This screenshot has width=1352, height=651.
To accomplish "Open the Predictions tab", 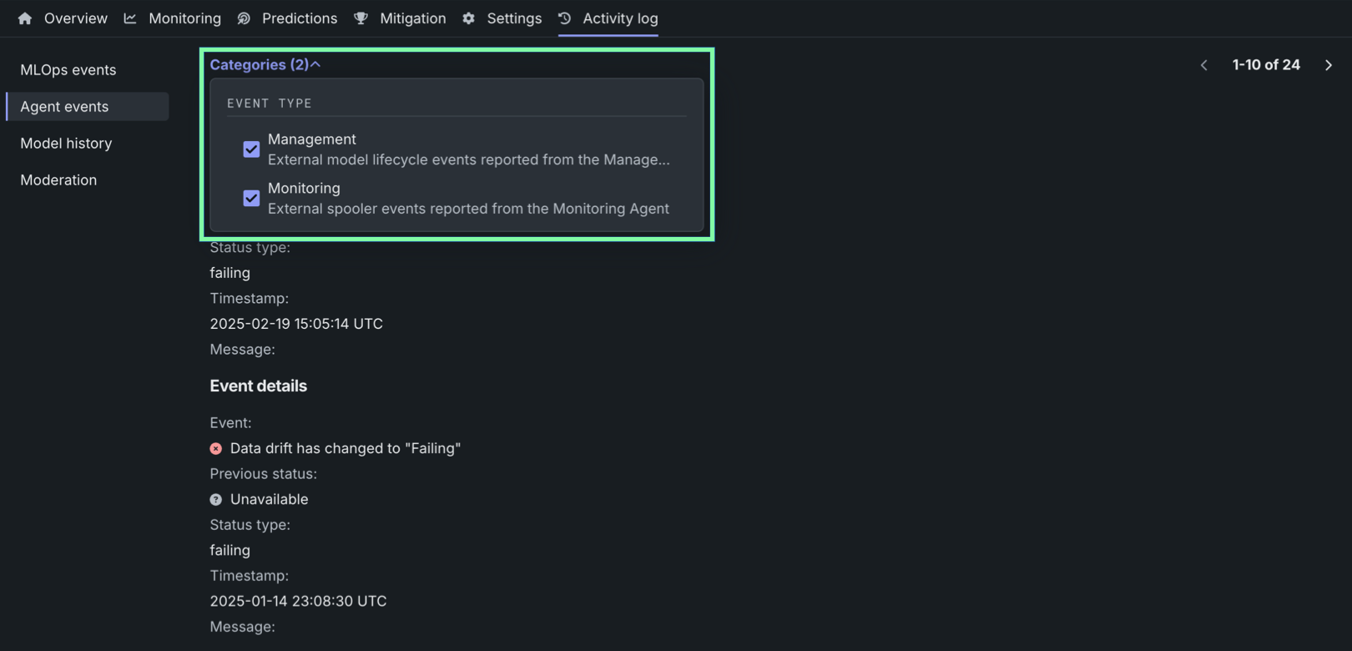I will [299, 18].
